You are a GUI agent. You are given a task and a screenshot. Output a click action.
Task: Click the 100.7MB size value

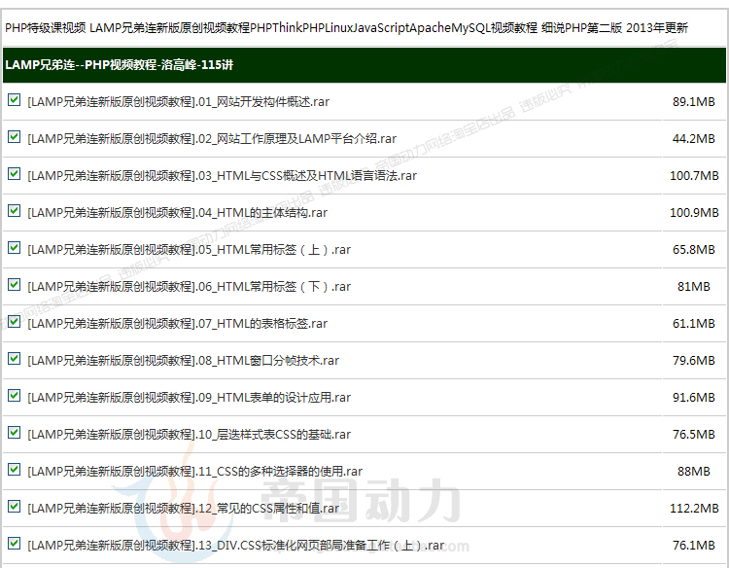tap(694, 176)
